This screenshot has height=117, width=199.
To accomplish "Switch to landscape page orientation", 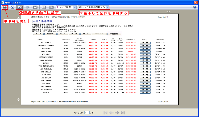I will 19,7.
